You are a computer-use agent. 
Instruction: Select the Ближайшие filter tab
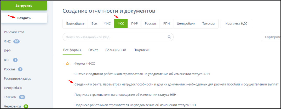pyautogui.click(x=75, y=23)
